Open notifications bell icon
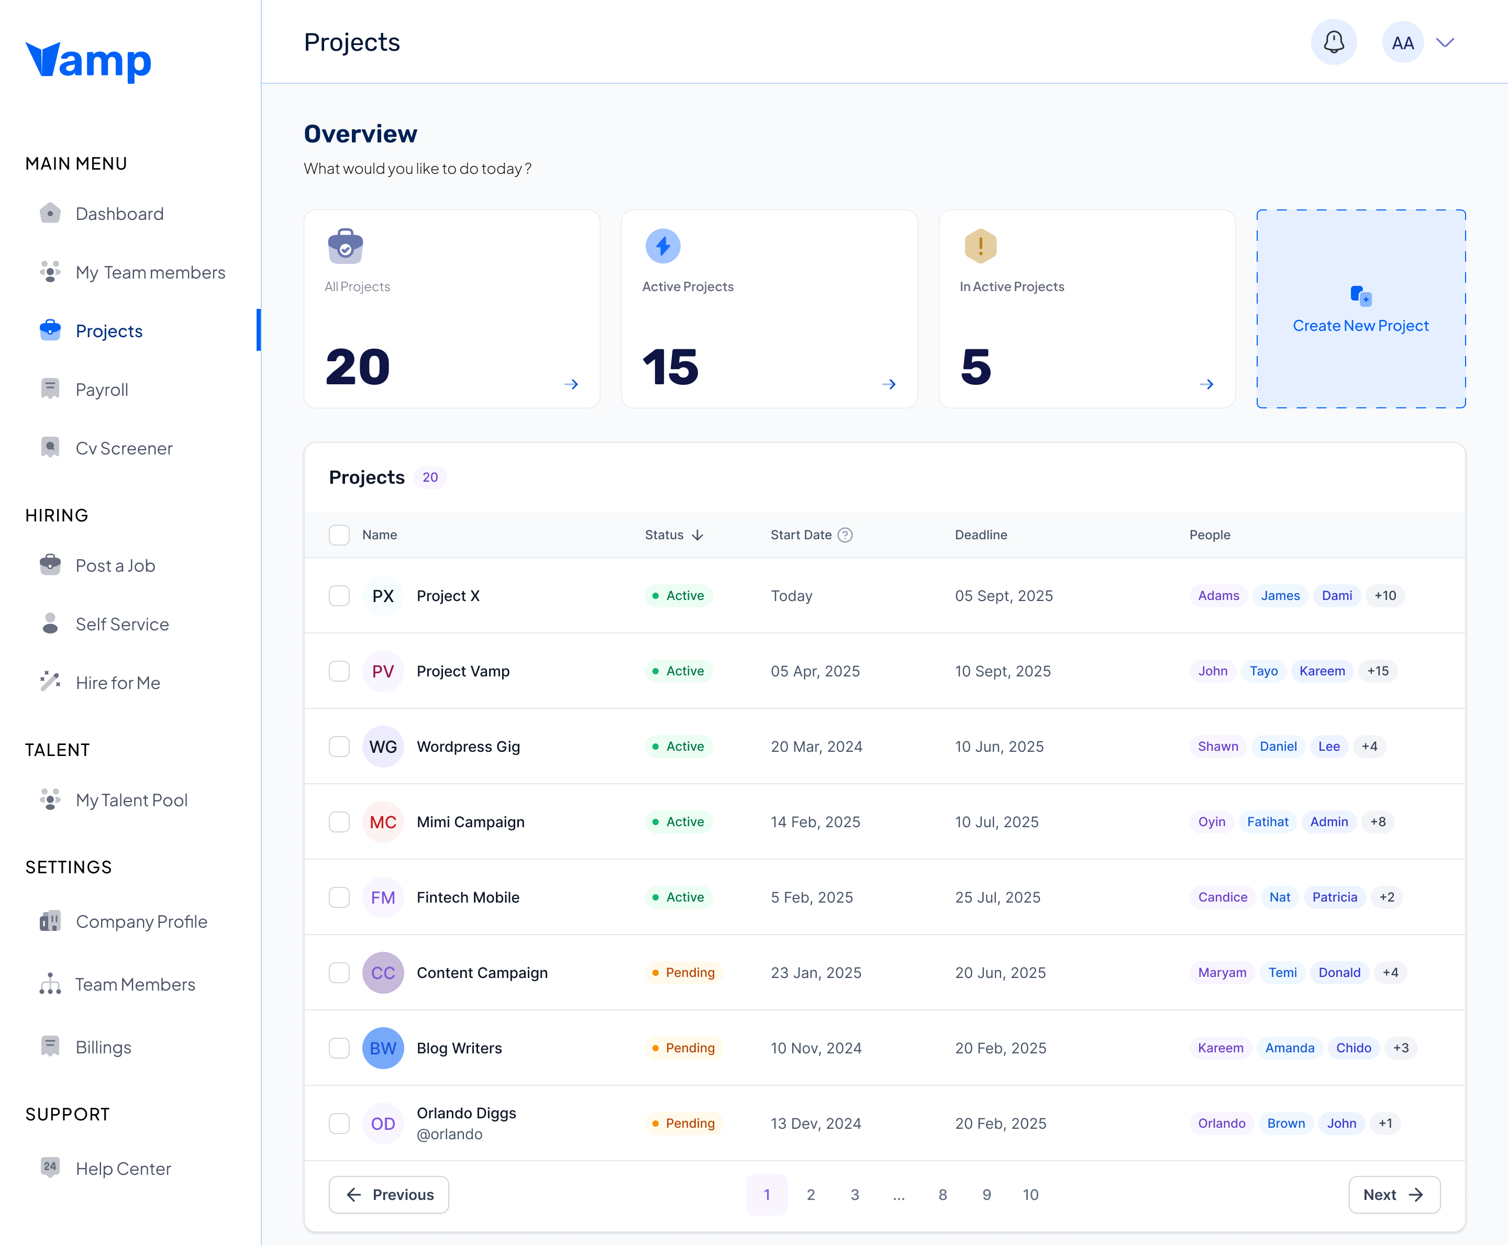Screen dimensions: 1508x1245 click(1333, 42)
